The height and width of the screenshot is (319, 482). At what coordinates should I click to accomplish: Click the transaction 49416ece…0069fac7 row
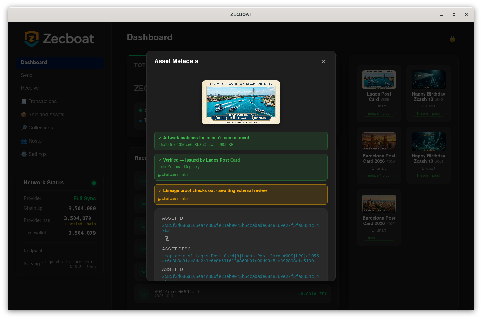pos(233,294)
